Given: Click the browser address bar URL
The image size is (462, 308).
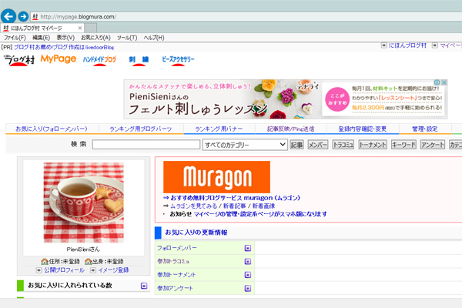Looking at the screenshot, I should [x=78, y=17].
